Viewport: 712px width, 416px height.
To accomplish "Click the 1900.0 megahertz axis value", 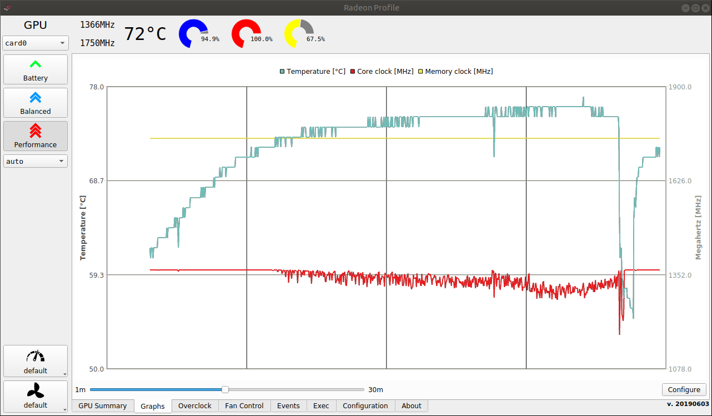I will click(x=679, y=87).
